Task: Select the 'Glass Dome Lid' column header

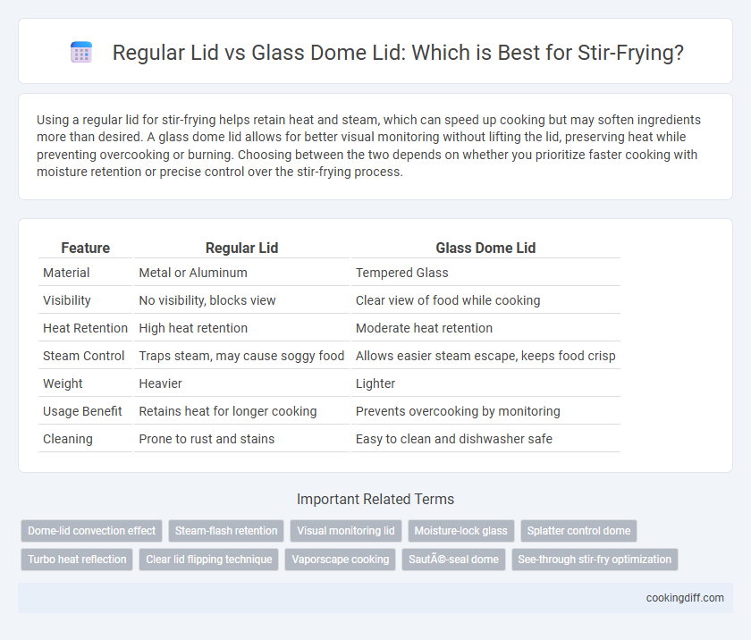Action: pyautogui.click(x=485, y=248)
